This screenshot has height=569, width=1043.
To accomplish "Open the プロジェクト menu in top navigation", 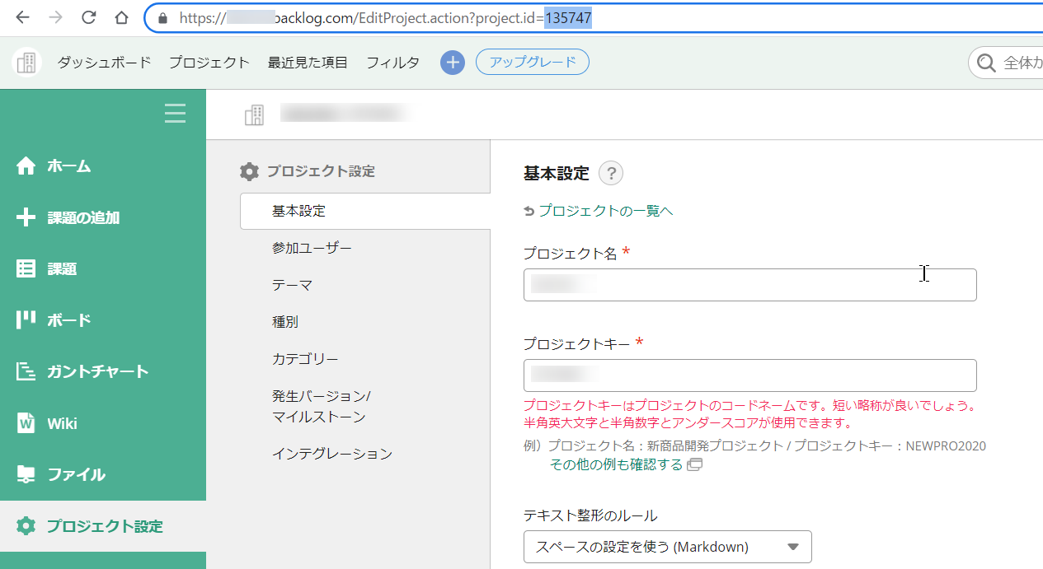I will (209, 63).
